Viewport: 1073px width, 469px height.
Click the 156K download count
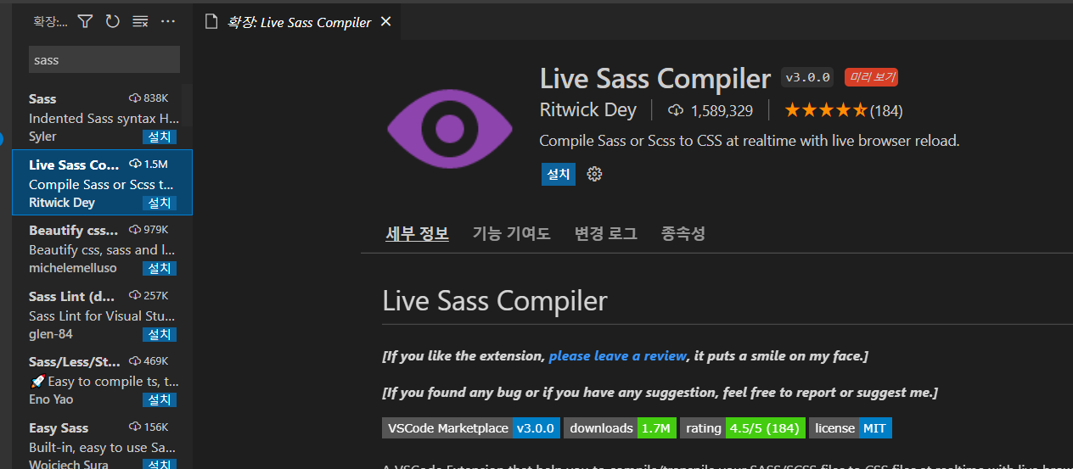pyautogui.click(x=149, y=427)
